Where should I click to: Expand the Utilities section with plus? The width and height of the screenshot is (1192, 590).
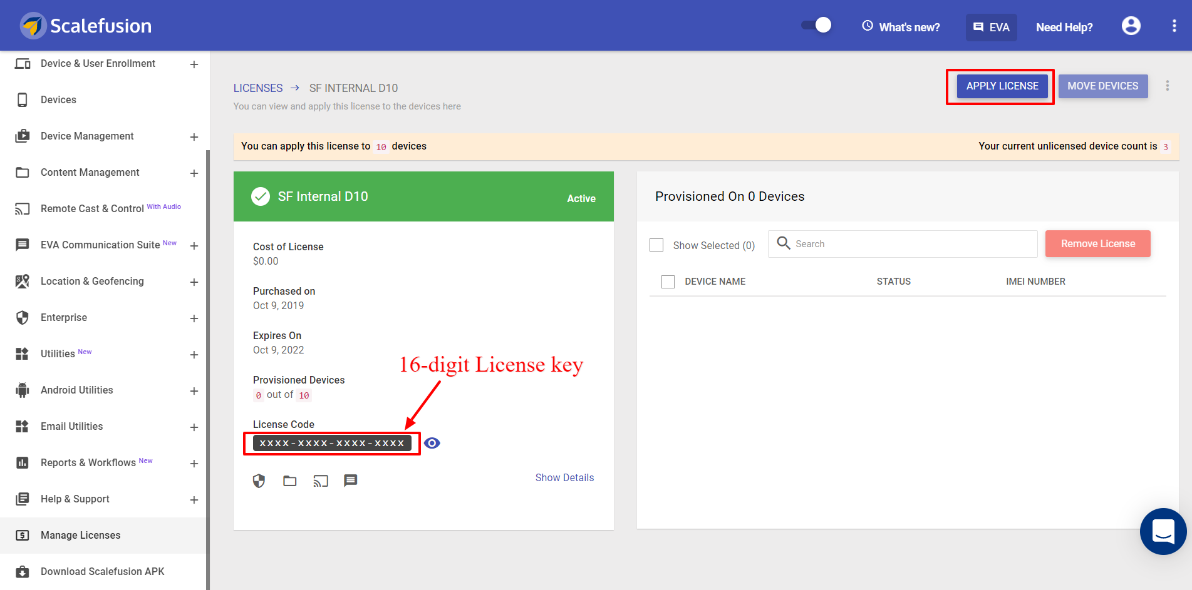(194, 355)
